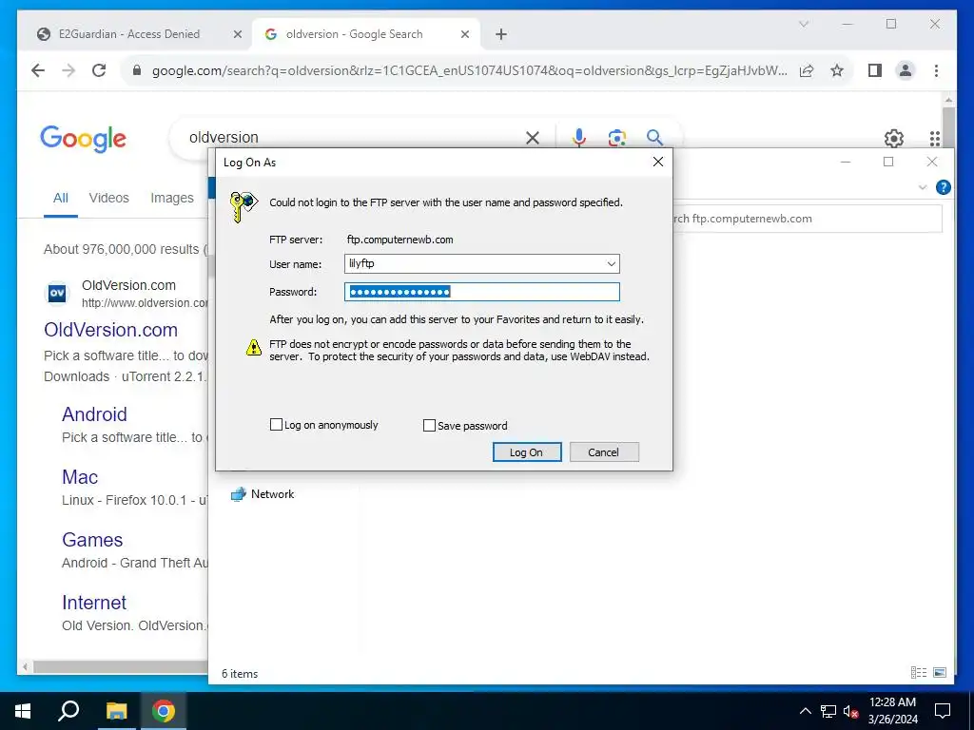The height and width of the screenshot is (730, 974).
Task: Click the Google search magnifier button
Action: [x=654, y=138]
